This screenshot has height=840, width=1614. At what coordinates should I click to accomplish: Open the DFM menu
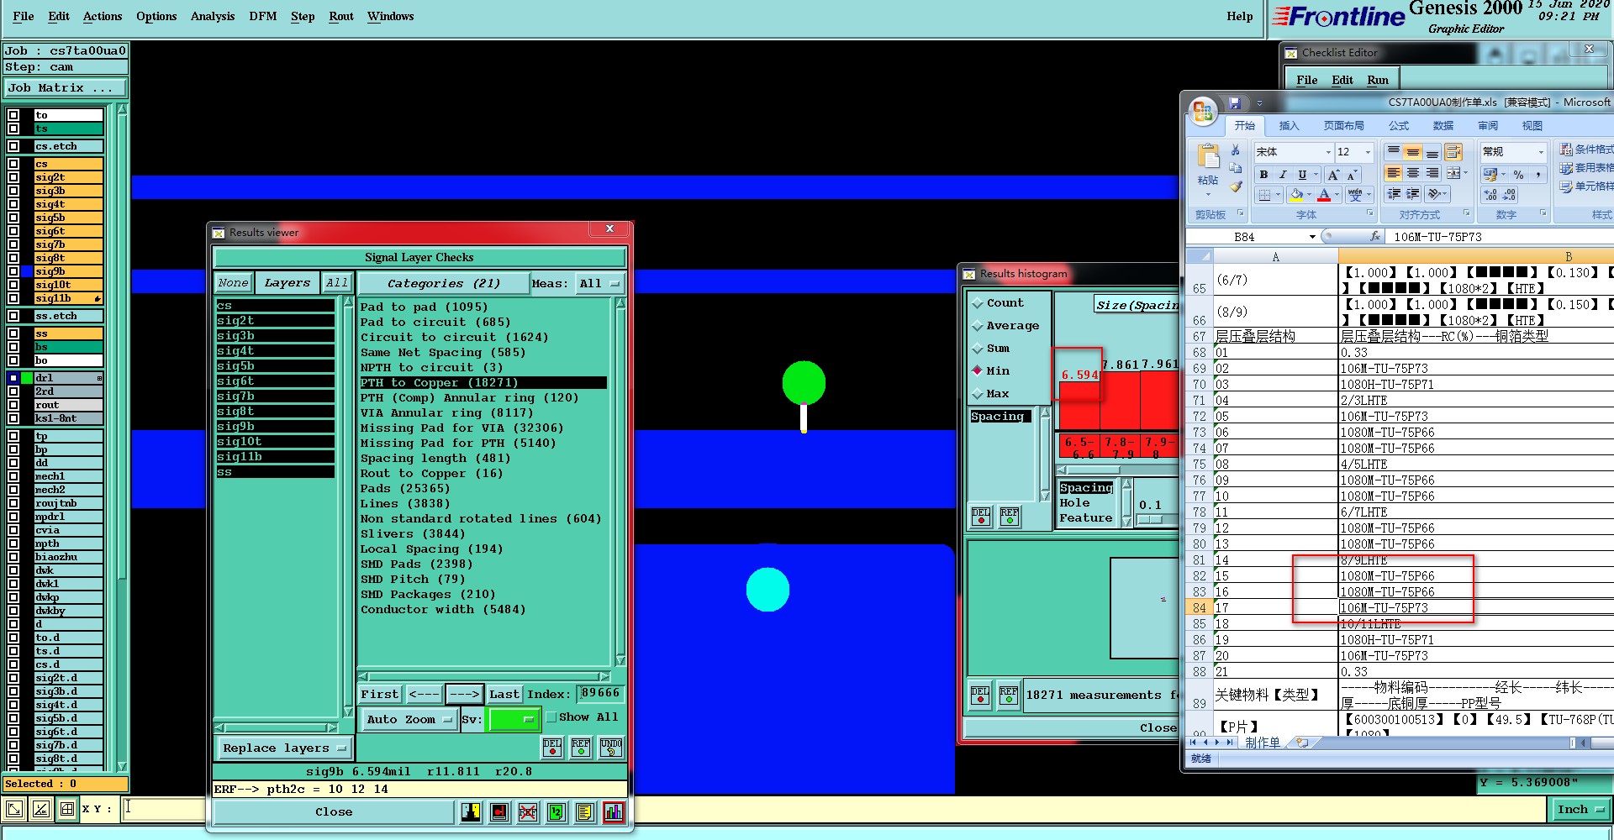pos(263,16)
